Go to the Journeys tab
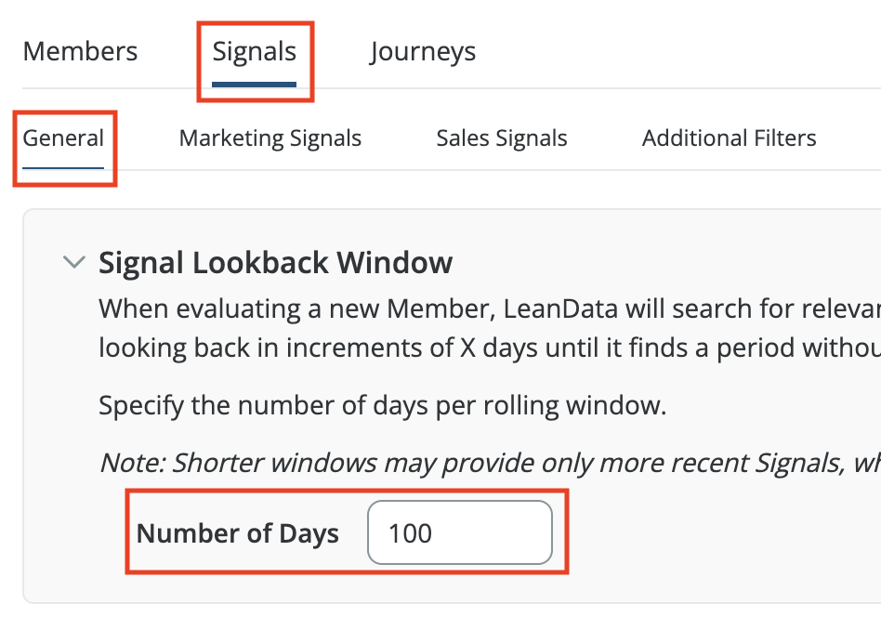Screen dimensions: 881x630 click(423, 51)
